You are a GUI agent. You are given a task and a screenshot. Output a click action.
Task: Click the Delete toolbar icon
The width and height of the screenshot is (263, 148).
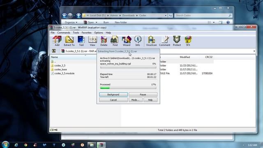(x=104, y=41)
